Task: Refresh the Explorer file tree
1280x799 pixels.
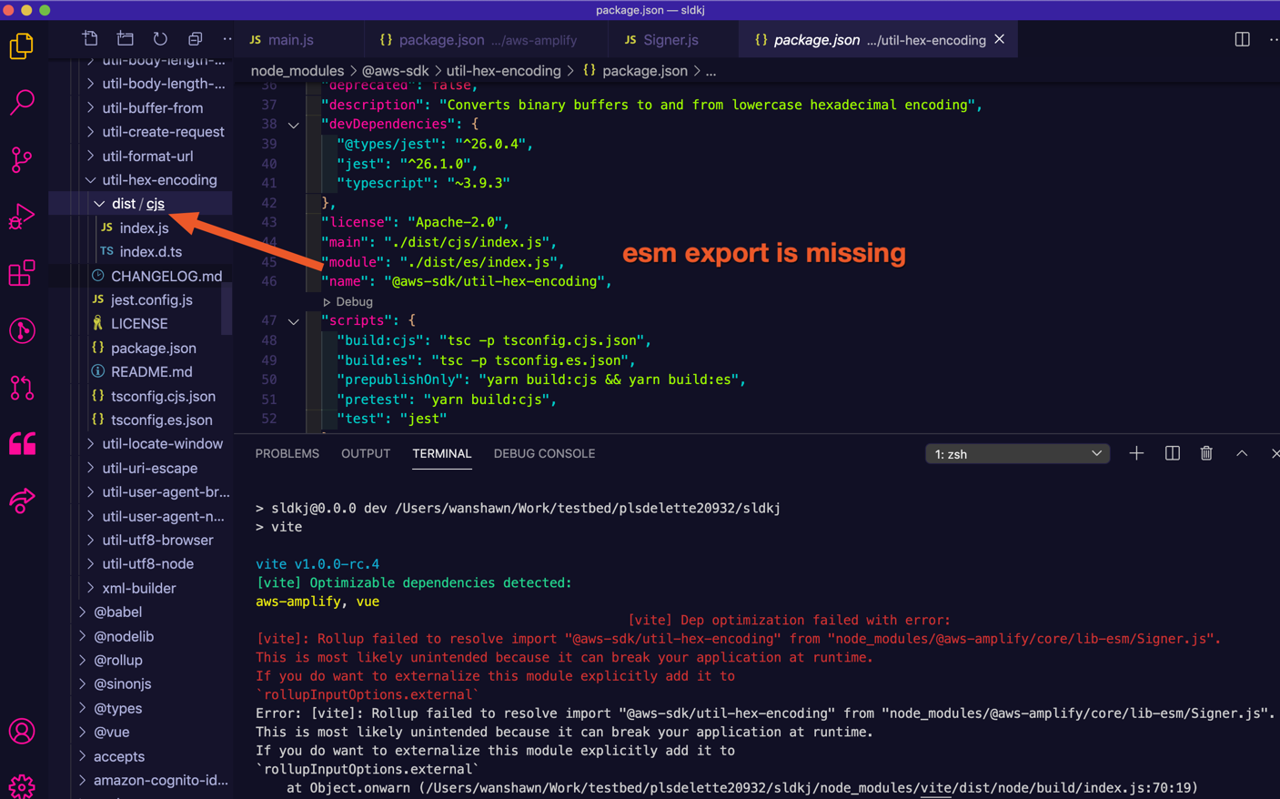Action: [x=160, y=39]
